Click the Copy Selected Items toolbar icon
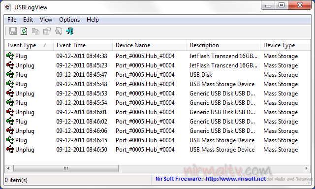The image size is (315, 189). [35, 31]
